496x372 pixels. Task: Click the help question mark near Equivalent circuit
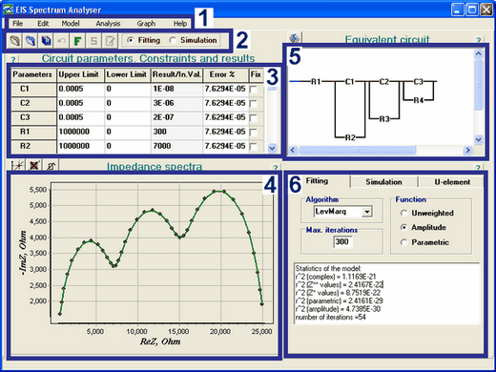[x=479, y=40]
